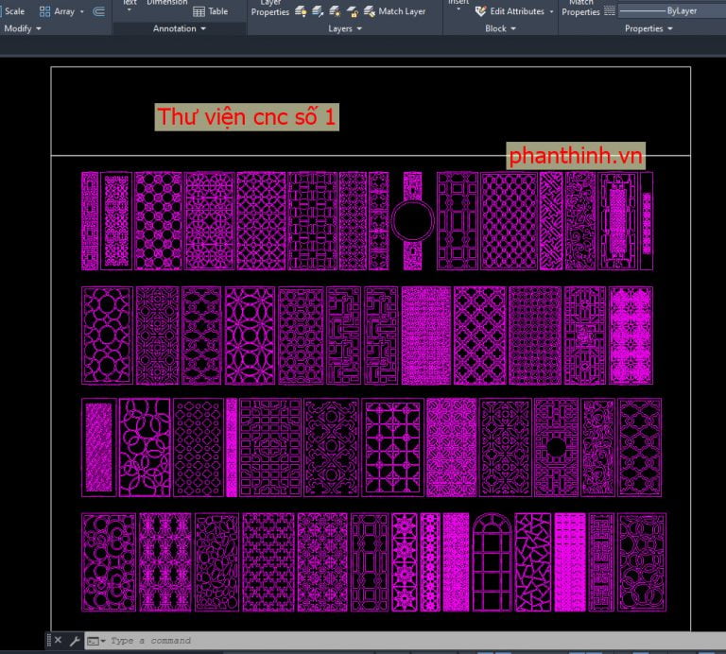This screenshot has width=726, height=654.
Task: Click the Unlock layer padlock icon
Action: point(353,11)
